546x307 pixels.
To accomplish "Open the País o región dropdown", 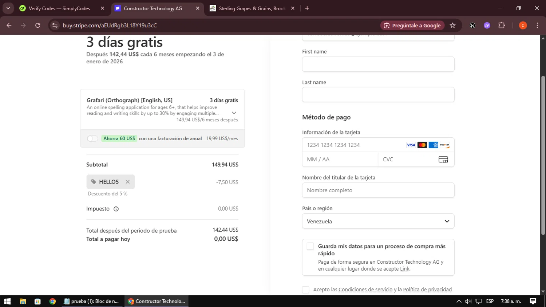I will tap(378, 221).
